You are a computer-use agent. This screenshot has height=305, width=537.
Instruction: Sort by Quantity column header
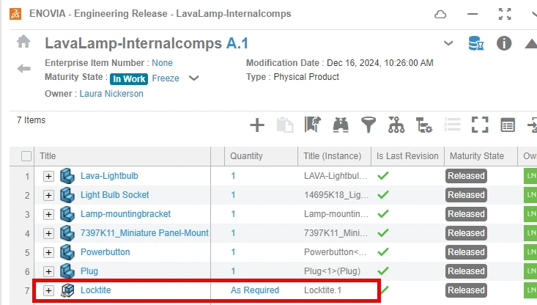(246, 156)
